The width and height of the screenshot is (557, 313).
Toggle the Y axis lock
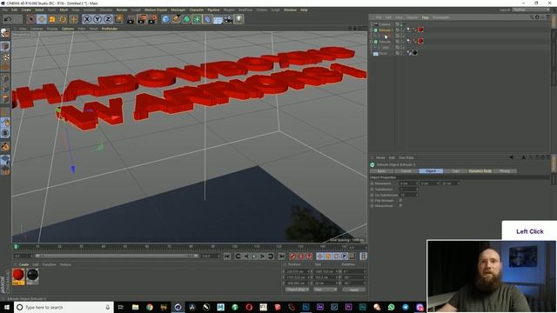97,19
